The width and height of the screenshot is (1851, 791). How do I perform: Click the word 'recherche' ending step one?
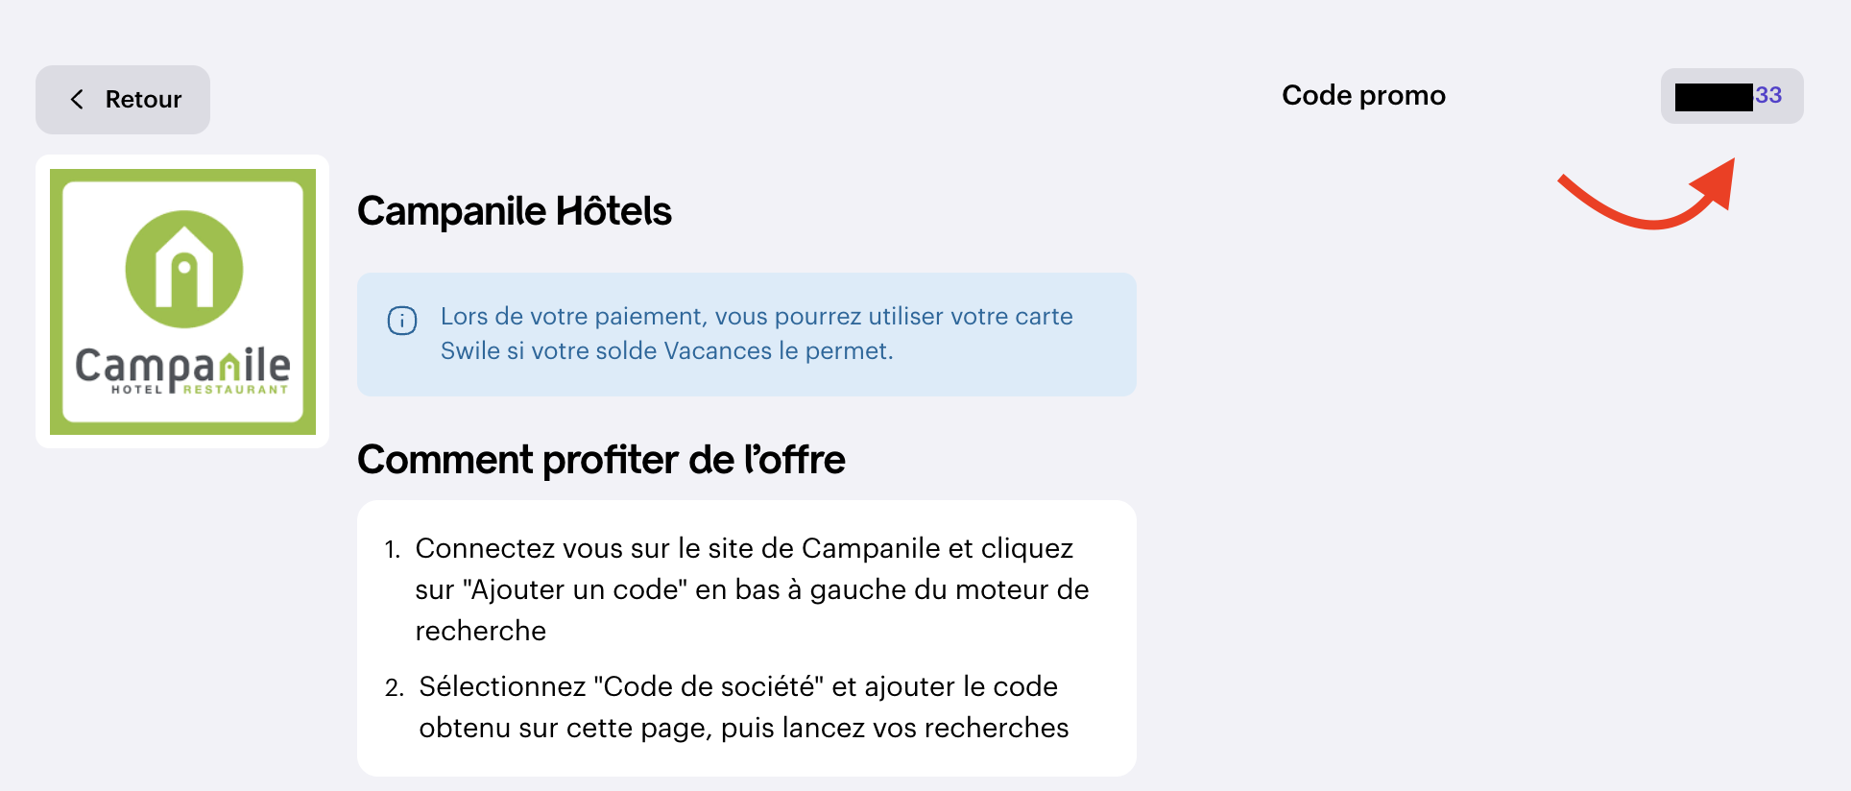tap(480, 631)
